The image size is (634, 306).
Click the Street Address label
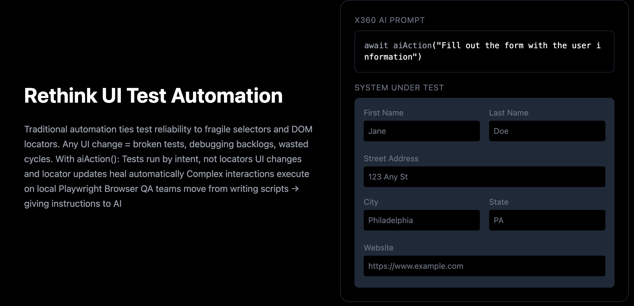pos(391,158)
